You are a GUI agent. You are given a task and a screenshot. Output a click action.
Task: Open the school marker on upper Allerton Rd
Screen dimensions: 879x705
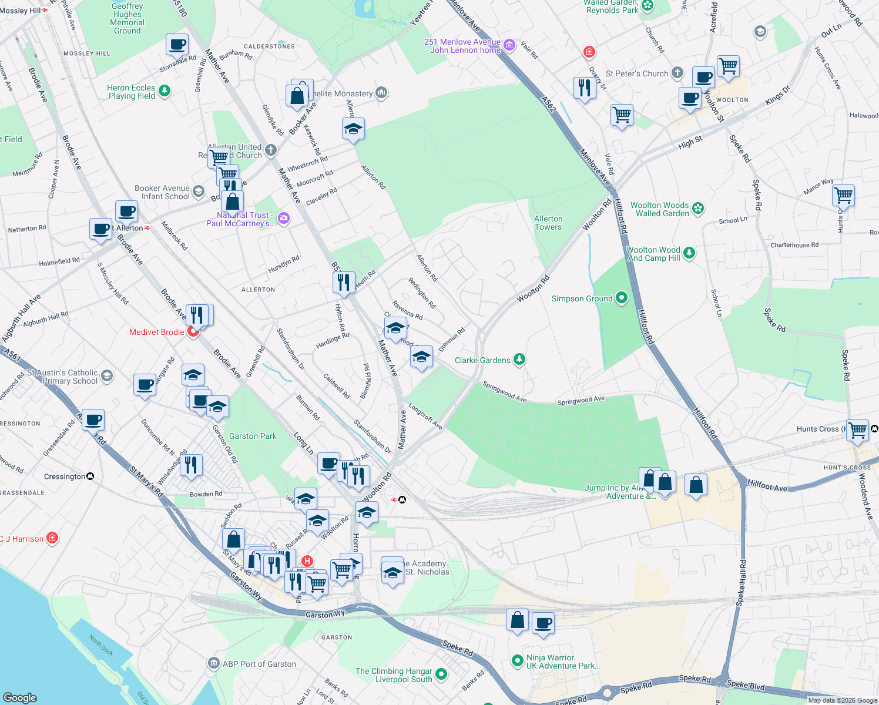pos(353,129)
